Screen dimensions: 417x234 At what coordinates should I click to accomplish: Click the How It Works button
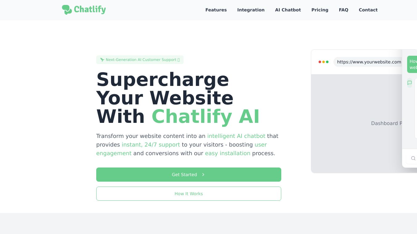click(189, 194)
